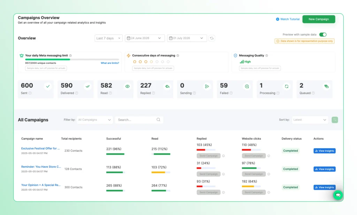Click the 221 (96%) successful progress bar

click(115, 154)
